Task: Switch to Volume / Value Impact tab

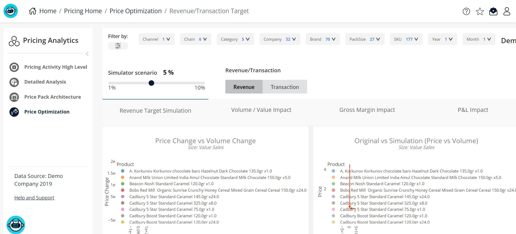Action: pos(261,110)
